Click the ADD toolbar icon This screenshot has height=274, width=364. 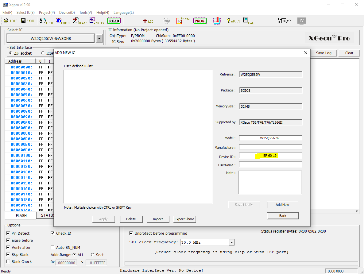tap(148, 21)
